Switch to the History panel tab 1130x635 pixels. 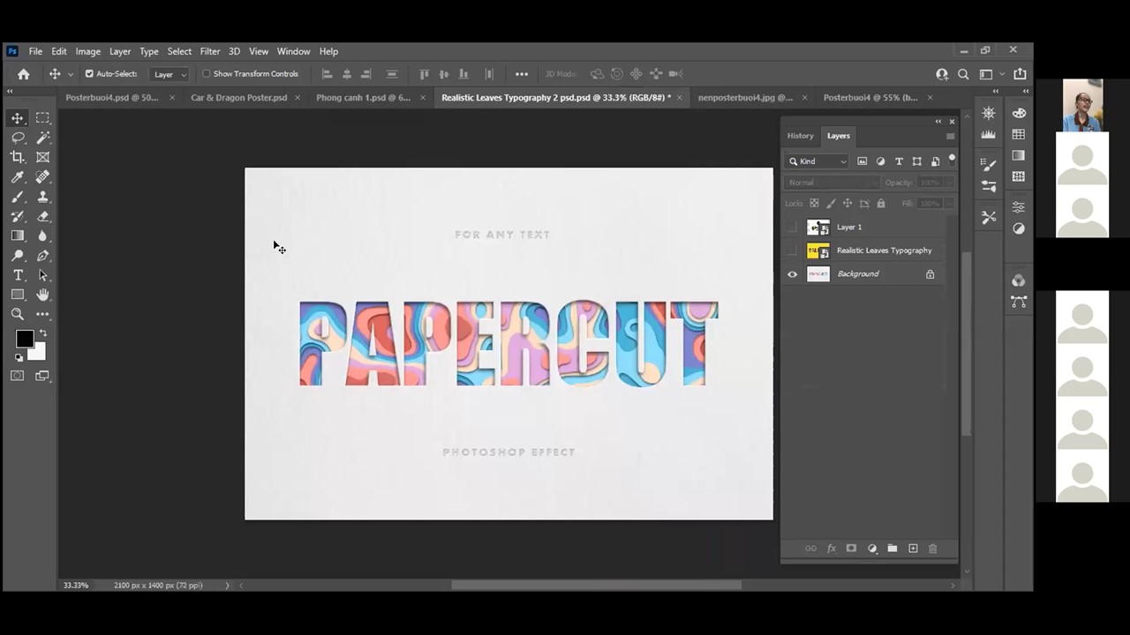pyautogui.click(x=800, y=136)
